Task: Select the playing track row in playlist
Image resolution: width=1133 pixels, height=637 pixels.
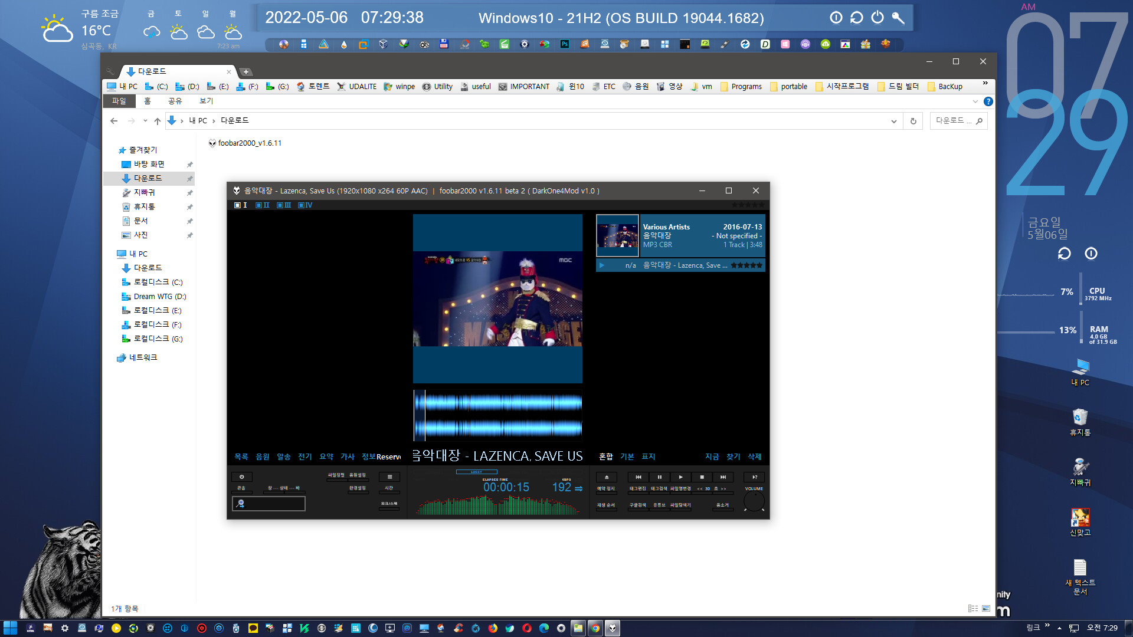Action: [680, 265]
